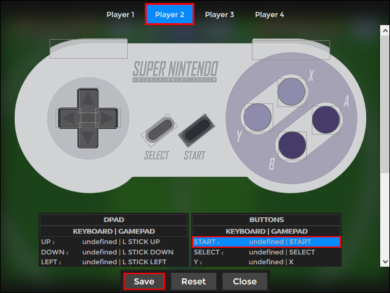The image size is (390, 293).
Task: Select the Y mapping row
Action: [267, 262]
